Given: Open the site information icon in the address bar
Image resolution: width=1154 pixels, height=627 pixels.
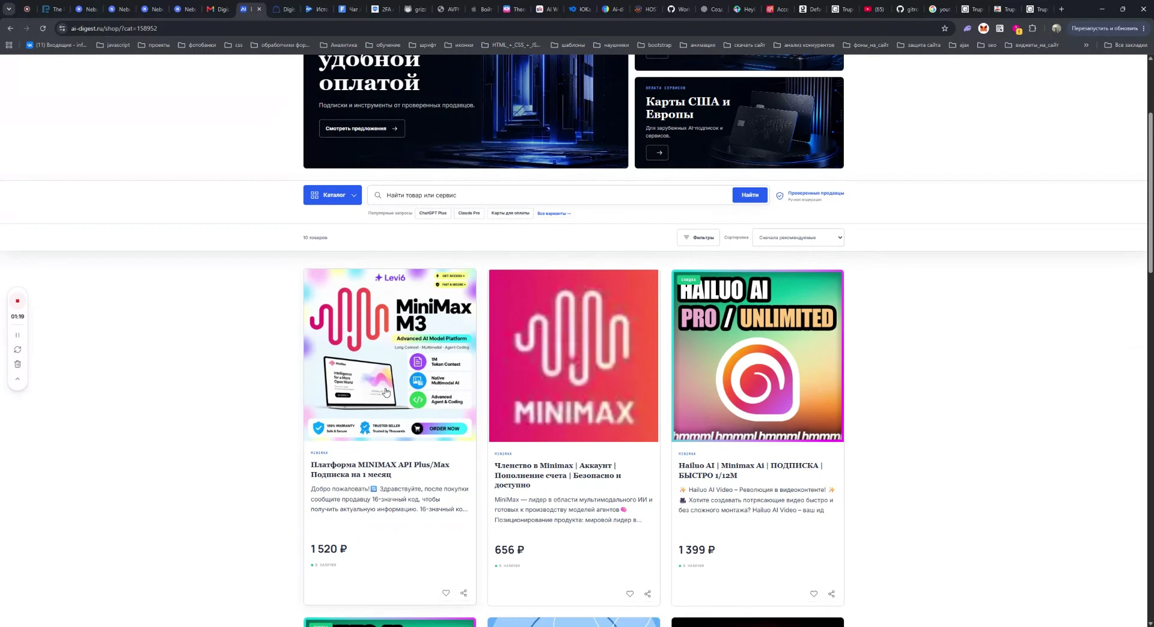Looking at the screenshot, I should click(62, 28).
